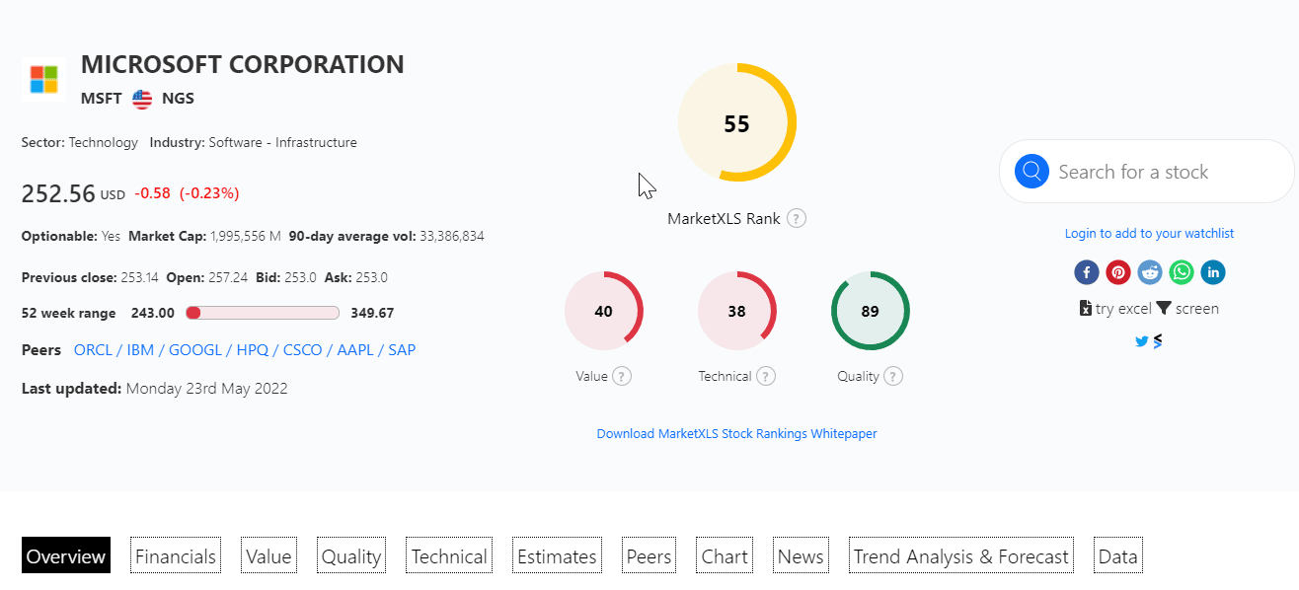The height and width of the screenshot is (590, 1299).
Task: Share via the Pinterest icon
Action: tap(1118, 272)
